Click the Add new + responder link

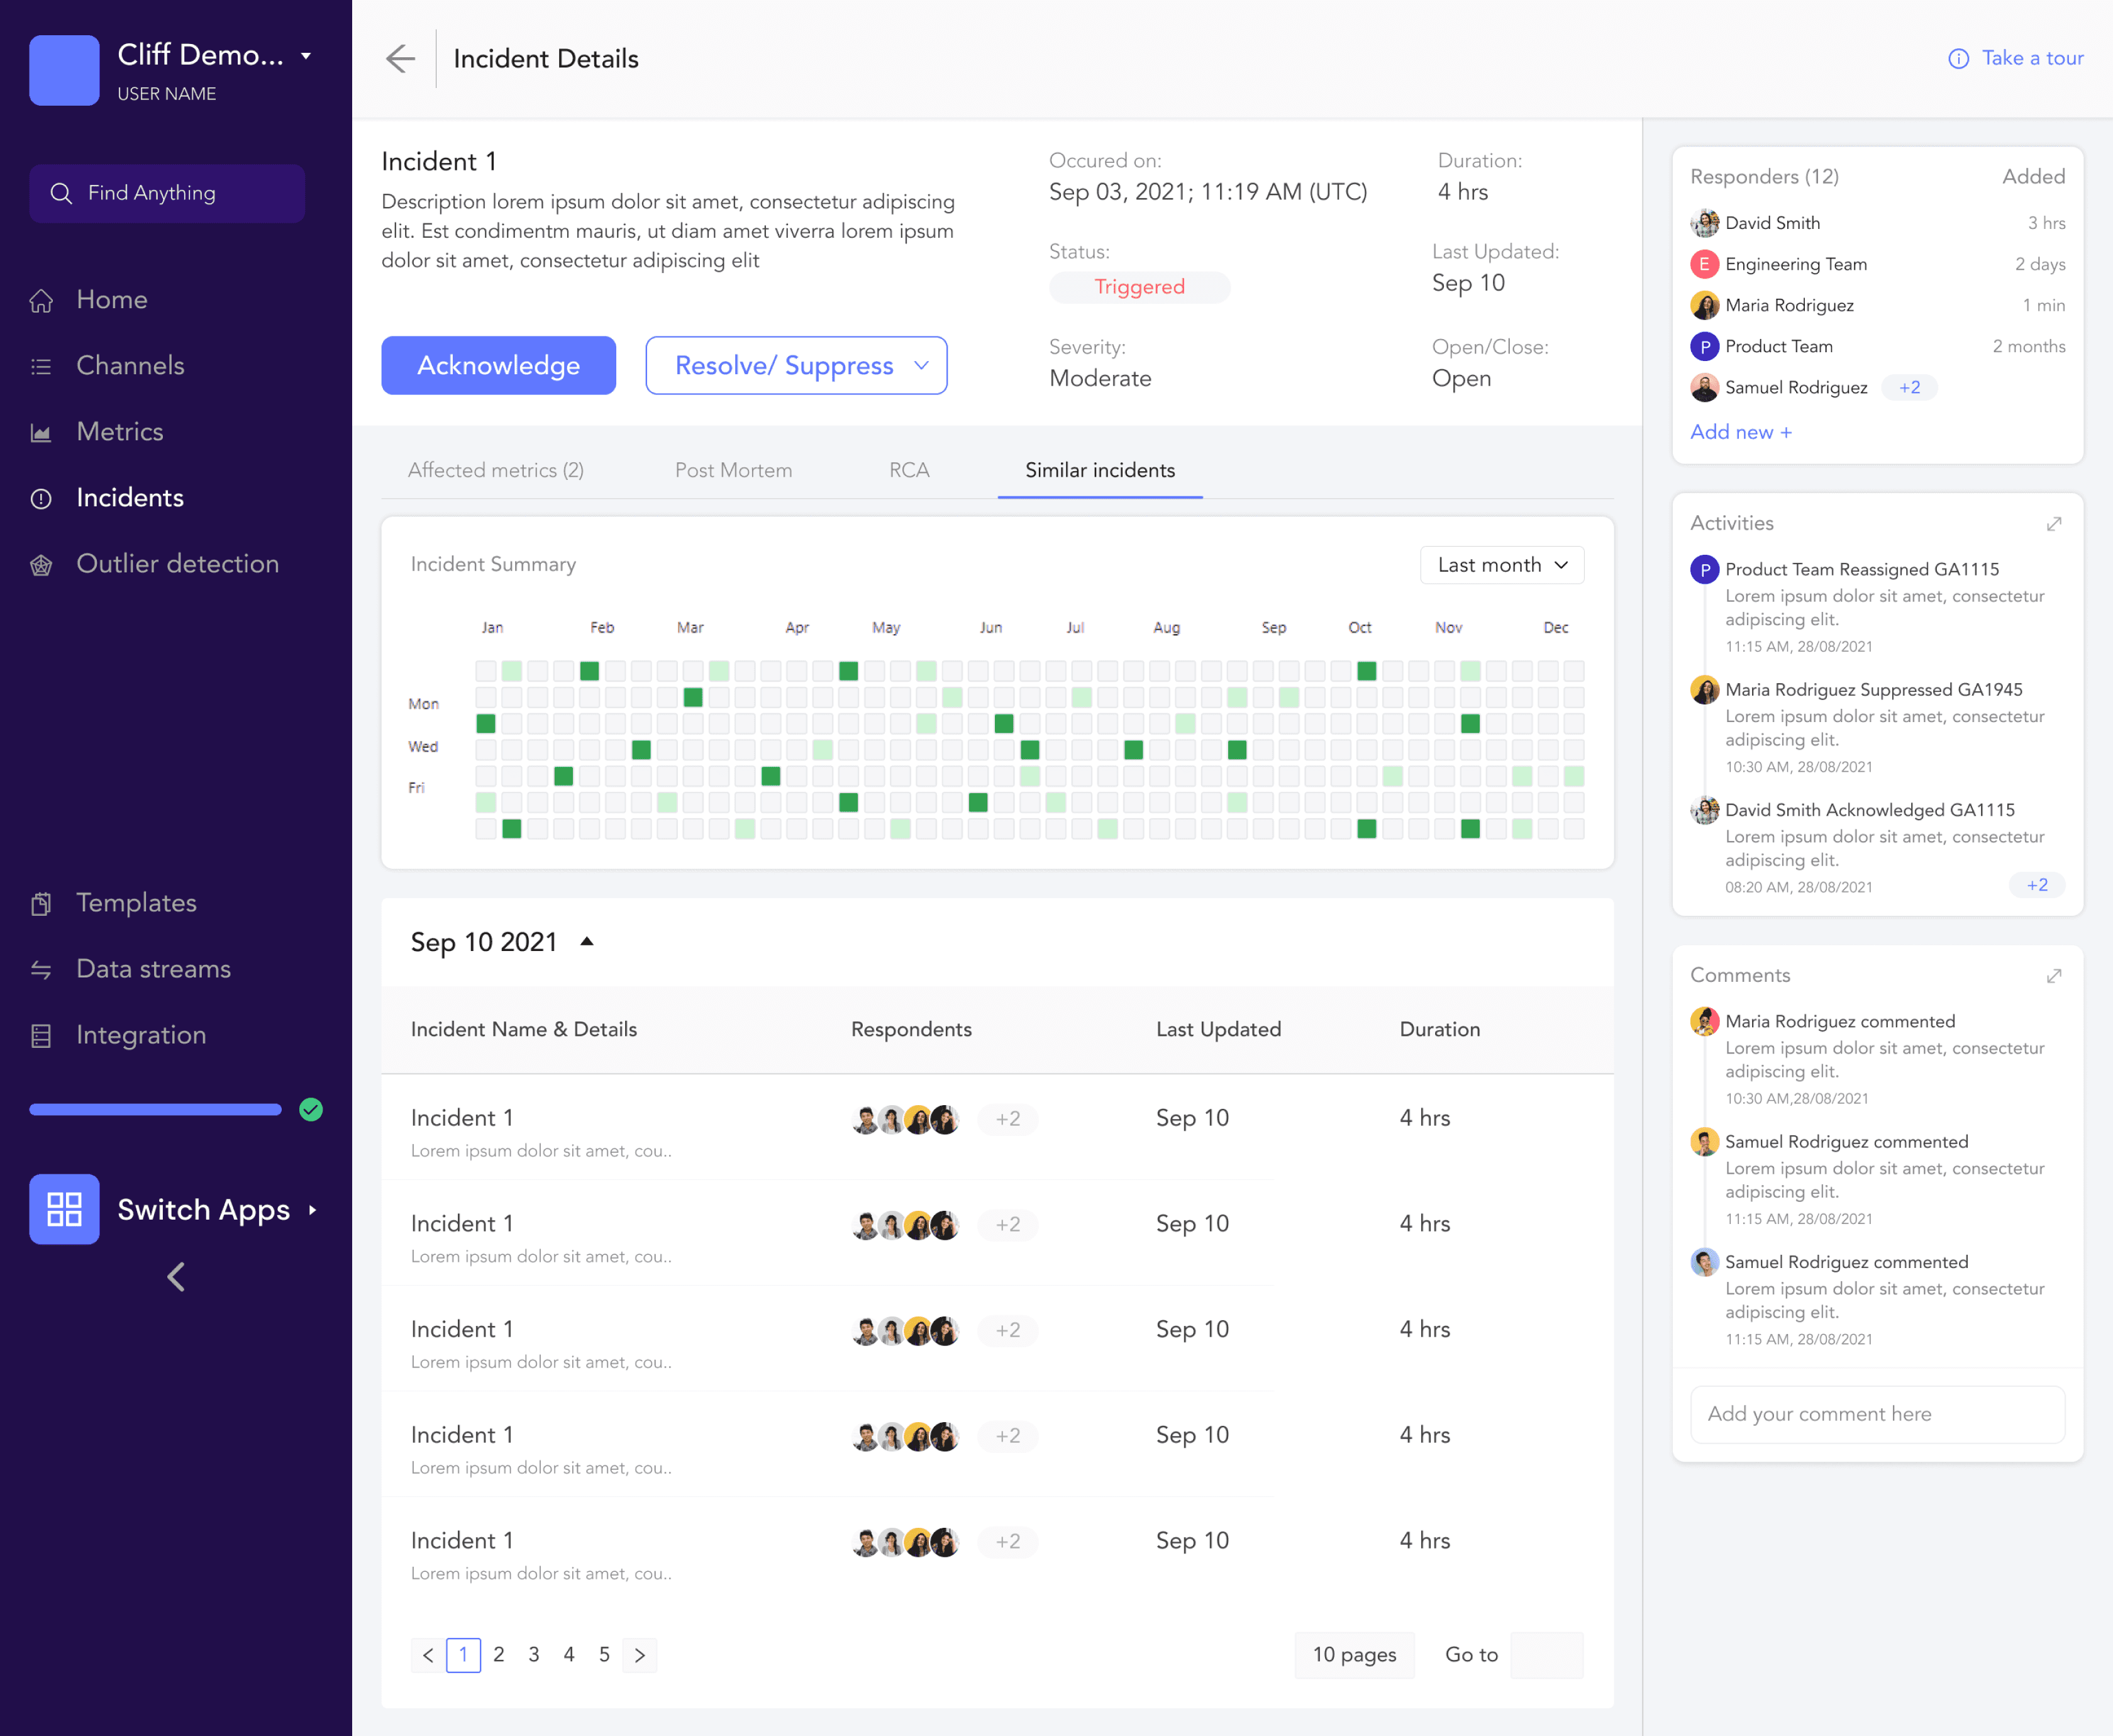click(1740, 432)
